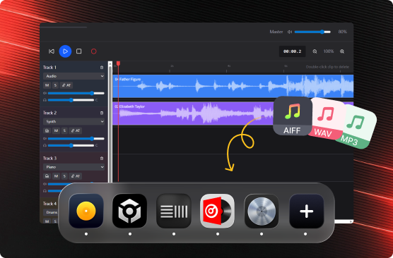Toggle the AT button on Track 2
The image size is (393, 258).
pos(76,130)
